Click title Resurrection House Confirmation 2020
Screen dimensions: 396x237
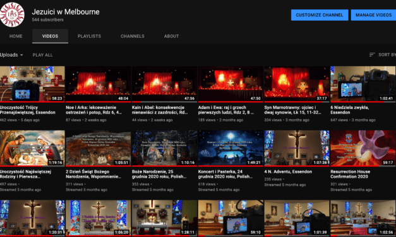[x=350, y=174]
